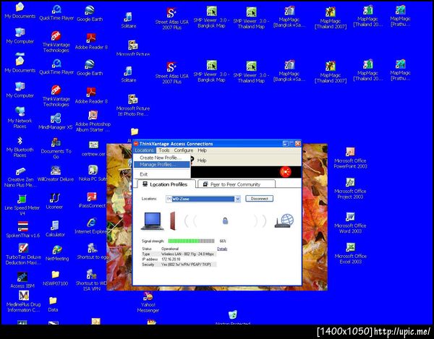Screen dimensions: 434x339
Task: Click the red wireless adapter icon
Action: pyautogui.click(x=173, y=221)
